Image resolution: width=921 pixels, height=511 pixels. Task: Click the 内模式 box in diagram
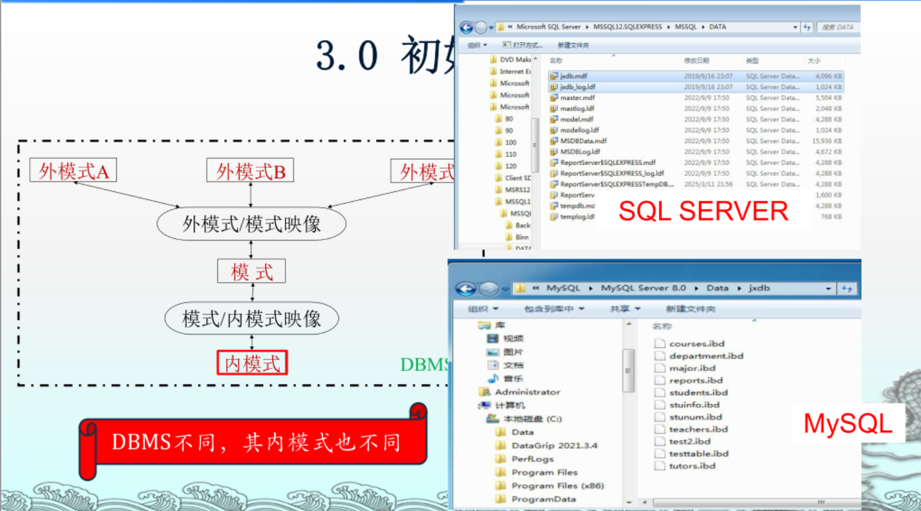(252, 363)
